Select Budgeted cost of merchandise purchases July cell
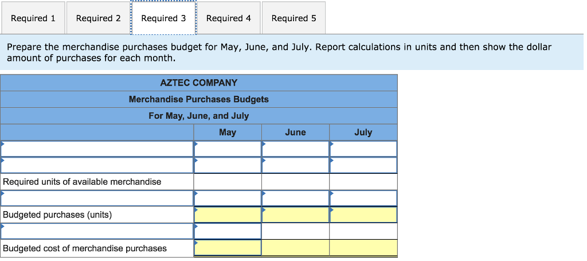Image resolution: width=587 pixels, height=261 pixels. [363, 248]
